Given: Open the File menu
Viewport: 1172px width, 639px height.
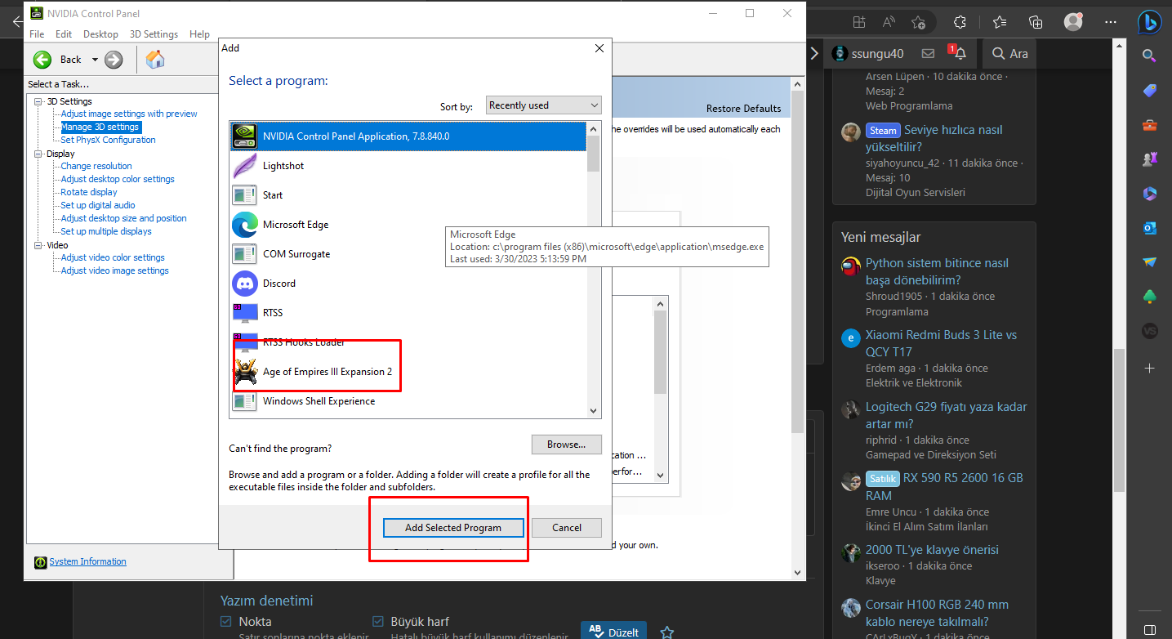Looking at the screenshot, I should (37, 34).
